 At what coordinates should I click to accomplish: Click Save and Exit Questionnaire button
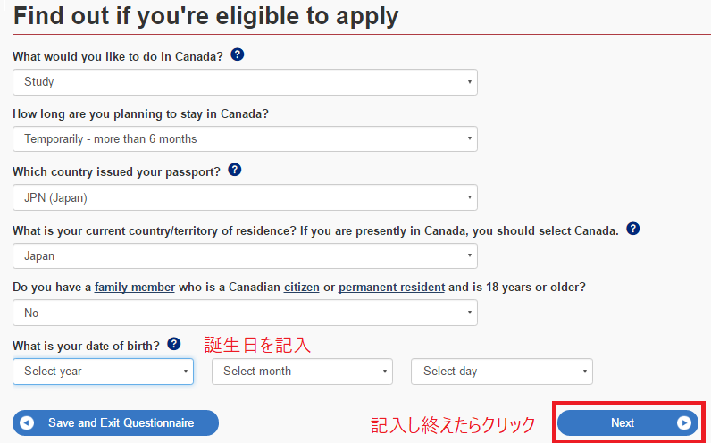[x=115, y=423]
